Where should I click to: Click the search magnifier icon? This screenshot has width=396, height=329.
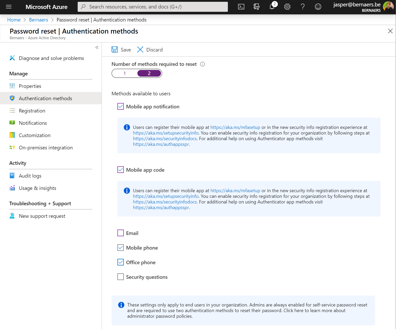(x=83, y=7)
